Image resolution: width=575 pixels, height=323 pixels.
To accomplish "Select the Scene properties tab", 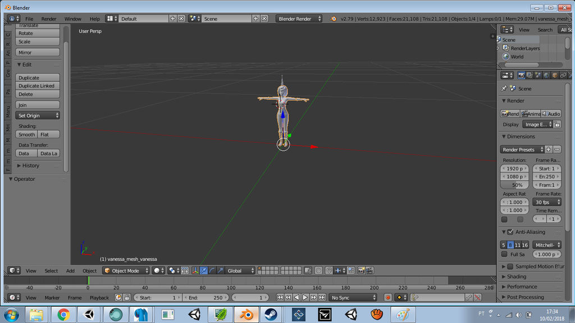I will [537, 75].
